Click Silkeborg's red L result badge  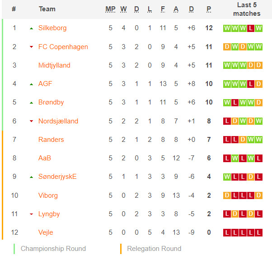pyautogui.click(x=250, y=28)
